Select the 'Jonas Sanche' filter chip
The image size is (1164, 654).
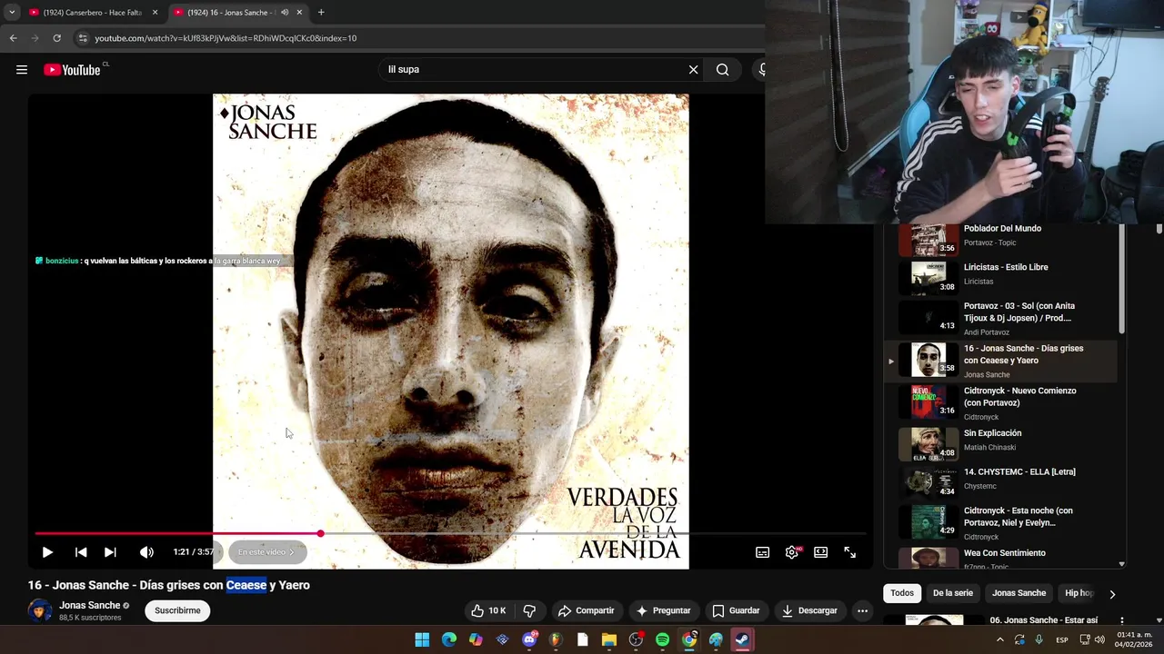(x=1018, y=593)
